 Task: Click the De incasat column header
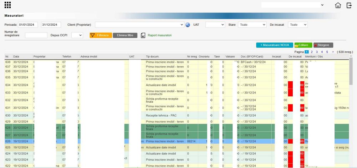coord(296,56)
